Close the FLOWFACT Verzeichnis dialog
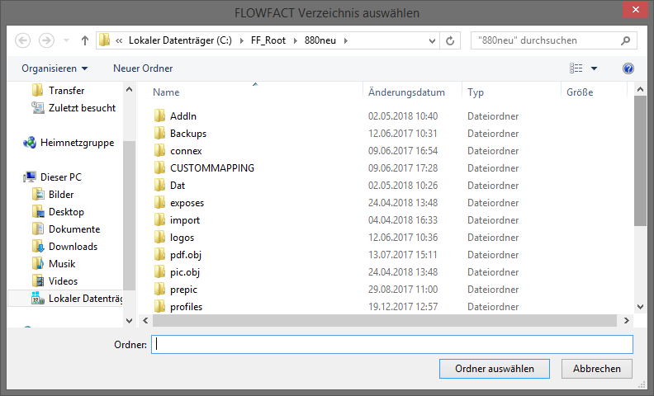The image size is (654, 396). [x=635, y=10]
